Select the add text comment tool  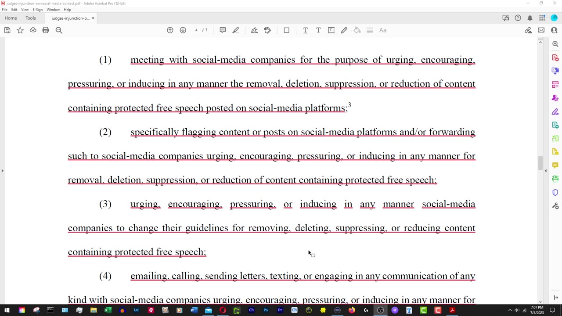[318, 30]
